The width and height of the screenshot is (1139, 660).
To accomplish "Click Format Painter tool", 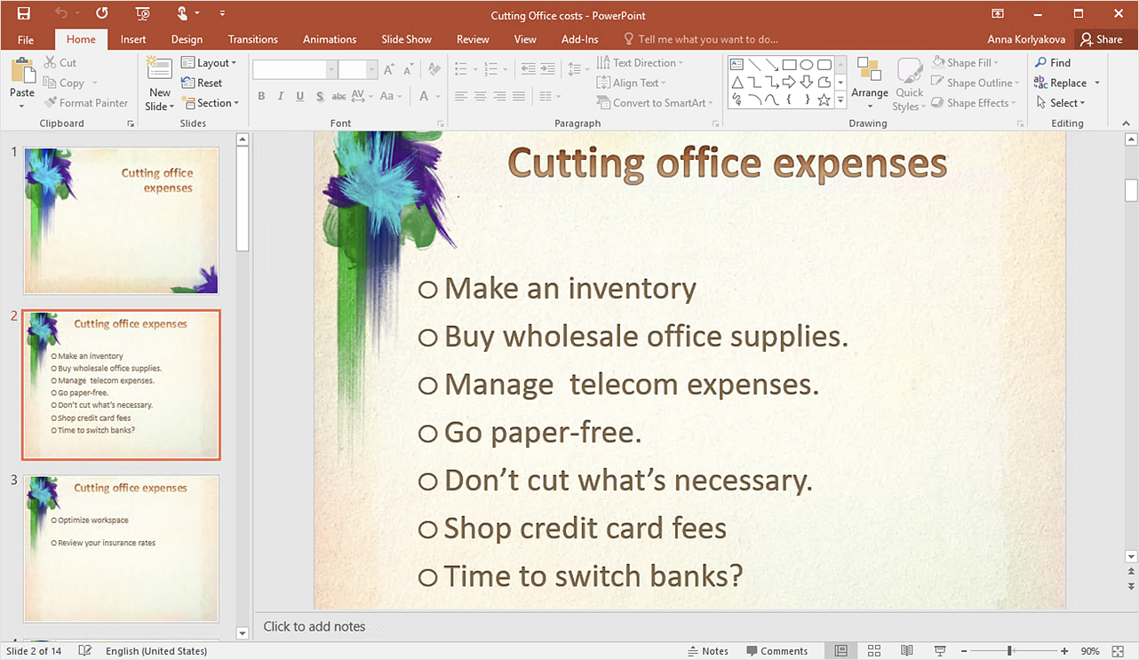I will pos(86,103).
